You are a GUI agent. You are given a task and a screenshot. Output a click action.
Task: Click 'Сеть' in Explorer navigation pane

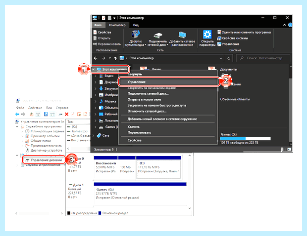pos(106,135)
